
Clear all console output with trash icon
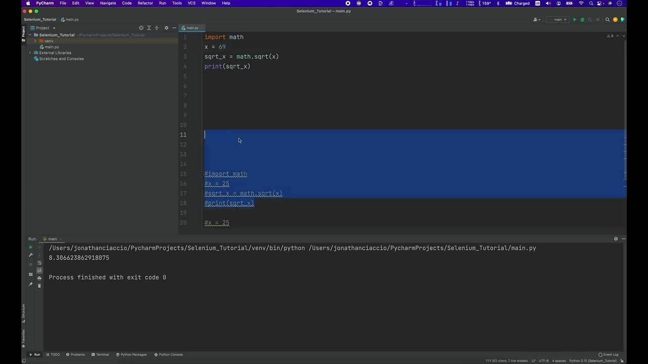tap(39, 286)
